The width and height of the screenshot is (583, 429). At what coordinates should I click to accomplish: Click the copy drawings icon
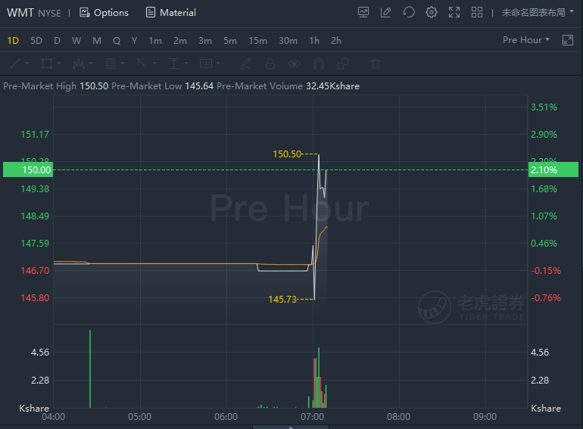point(343,64)
